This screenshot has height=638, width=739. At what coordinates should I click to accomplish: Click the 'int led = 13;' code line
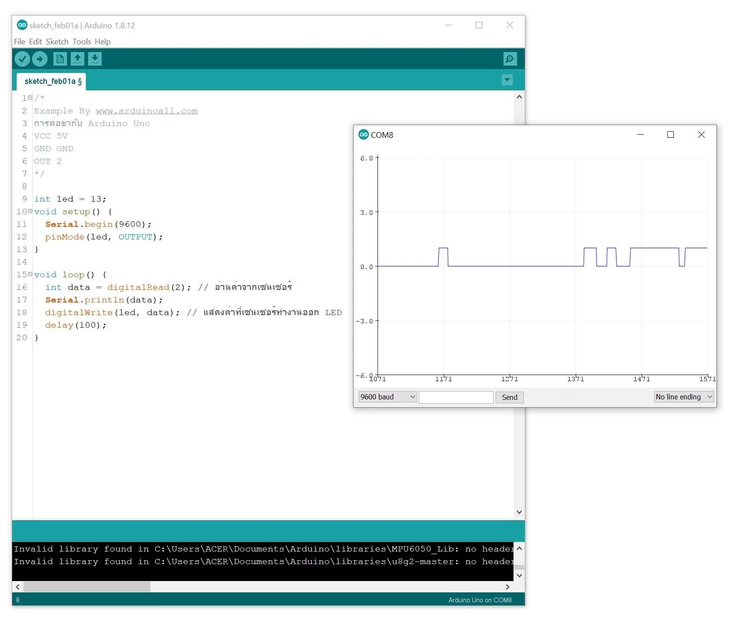click(x=70, y=199)
